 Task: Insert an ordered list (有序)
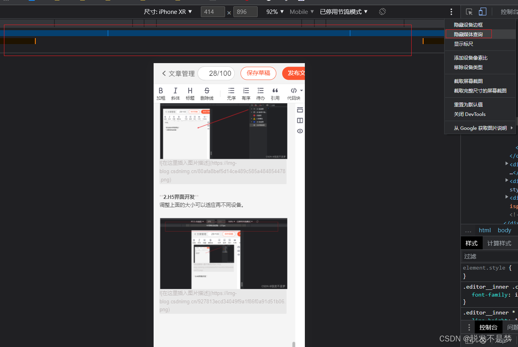click(246, 91)
